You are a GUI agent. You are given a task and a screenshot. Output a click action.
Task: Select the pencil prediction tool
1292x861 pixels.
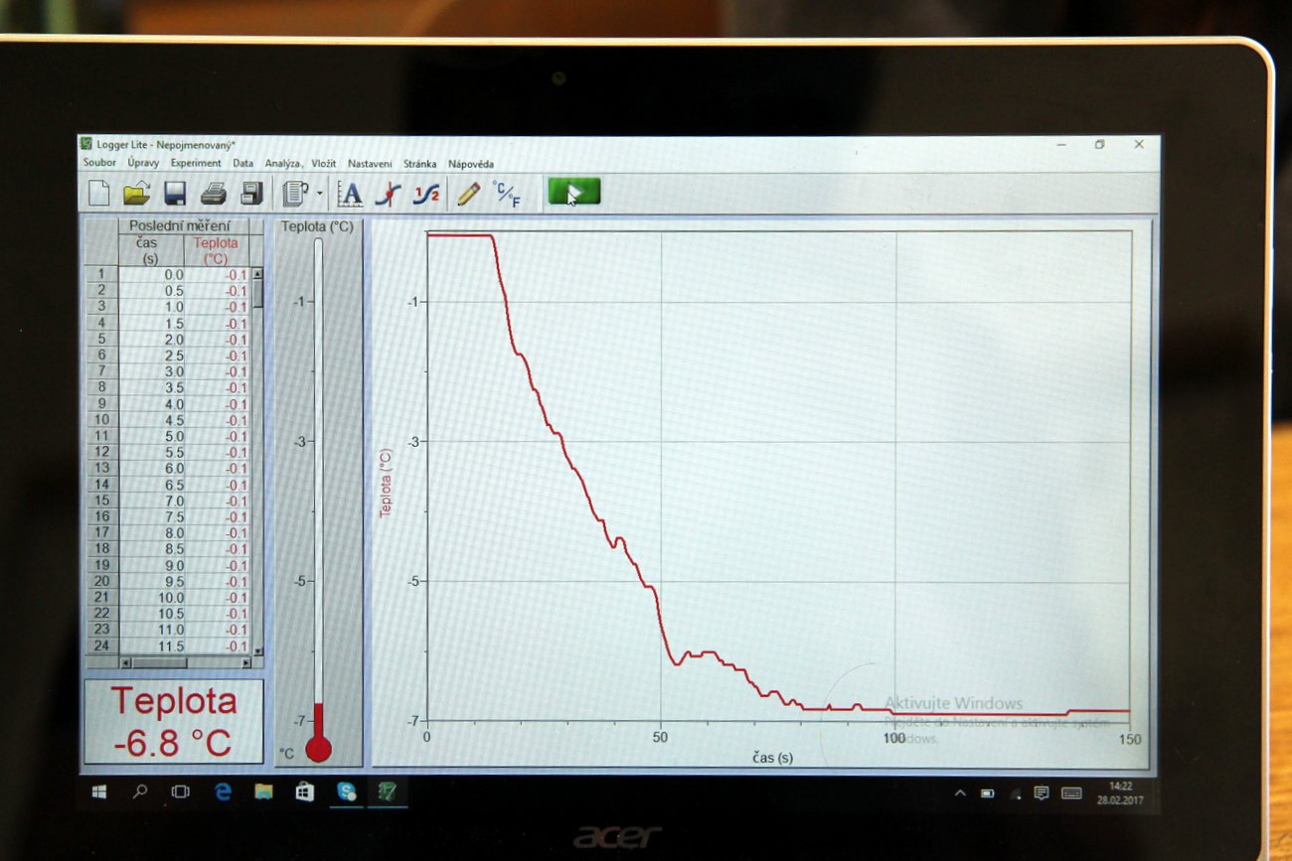(468, 194)
